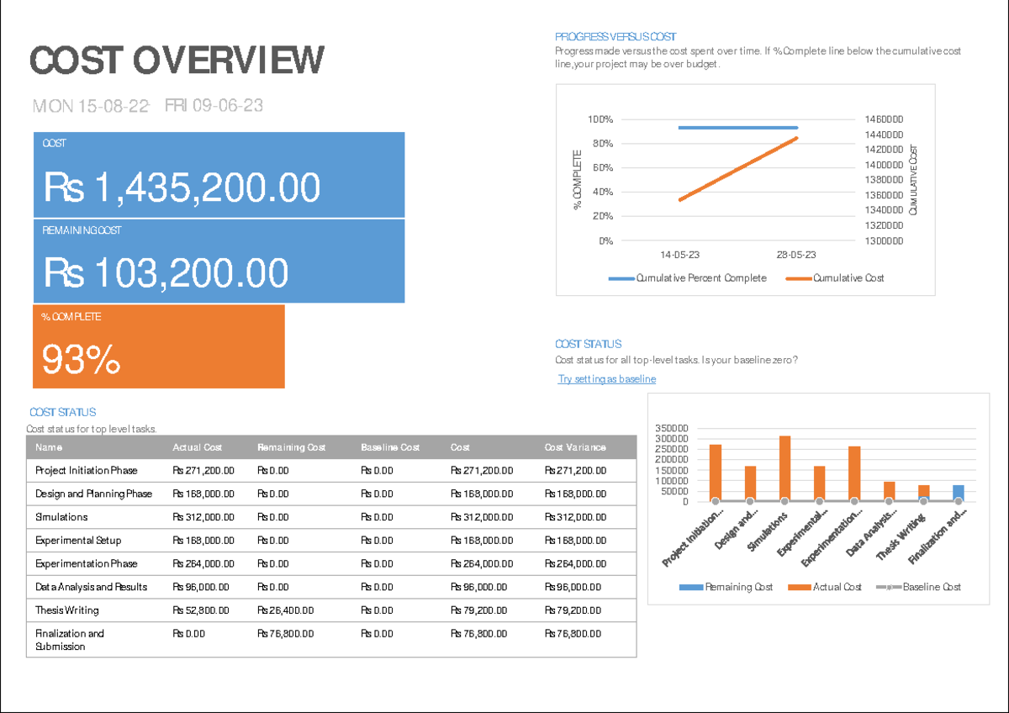This screenshot has height=713, width=1009.
Task: Select the Remaining Cost legend entry in bar chart
Action: click(726, 587)
